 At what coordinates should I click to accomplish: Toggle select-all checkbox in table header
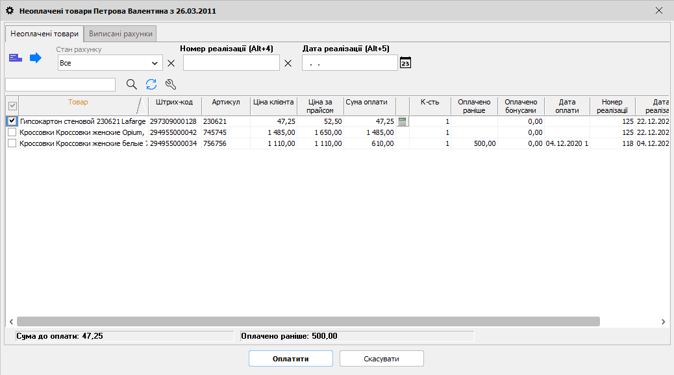tap(12, 106)
